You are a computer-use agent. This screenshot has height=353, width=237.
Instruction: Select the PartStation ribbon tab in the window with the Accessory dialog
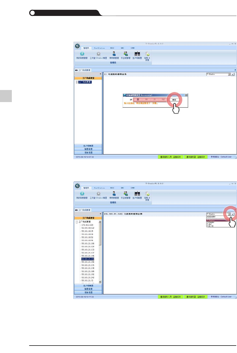point(99,48)
